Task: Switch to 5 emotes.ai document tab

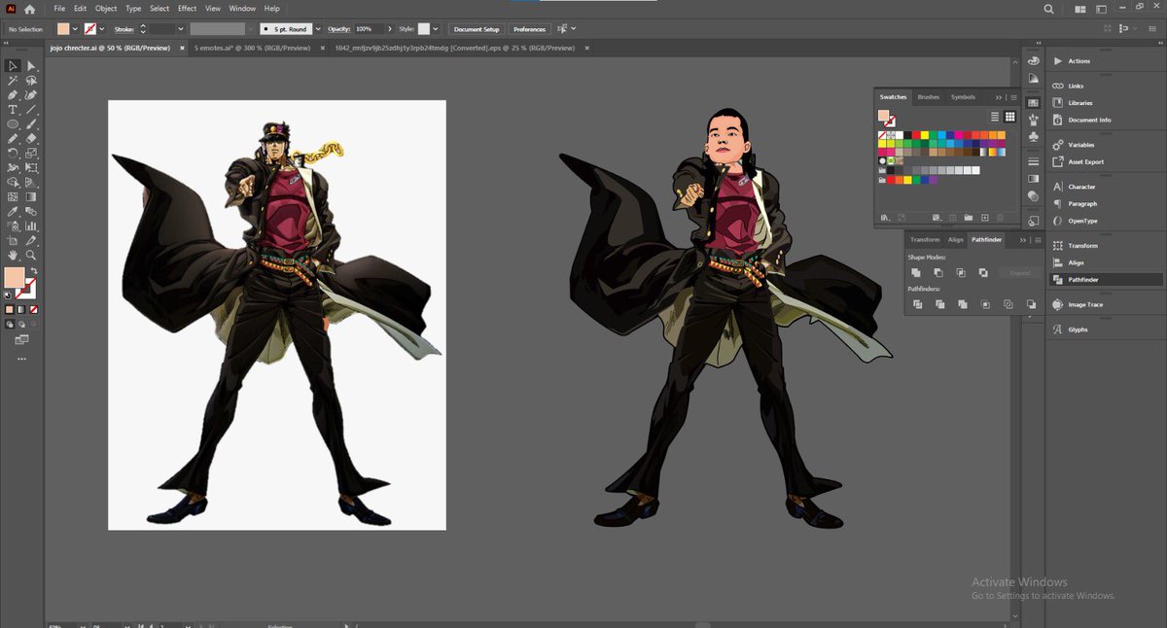Action: (251, 47)
